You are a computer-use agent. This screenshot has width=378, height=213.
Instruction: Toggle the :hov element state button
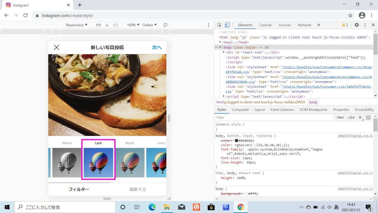[340, 117]
